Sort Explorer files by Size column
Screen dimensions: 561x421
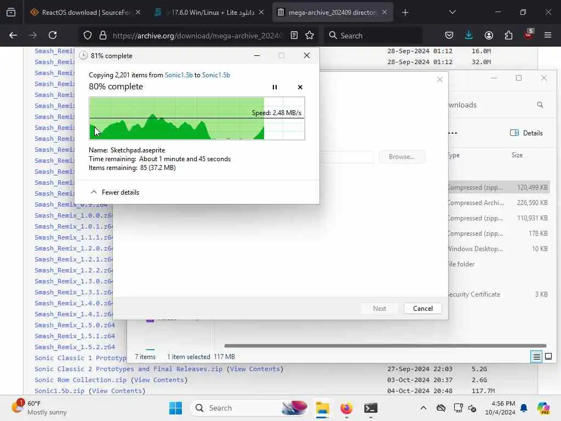pyautogui.click(x=517, y=155)
